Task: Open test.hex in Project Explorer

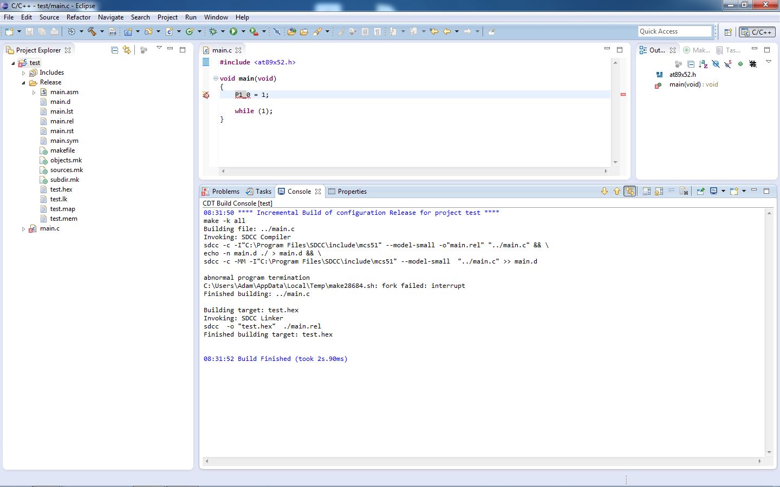Action: [61, 189]
